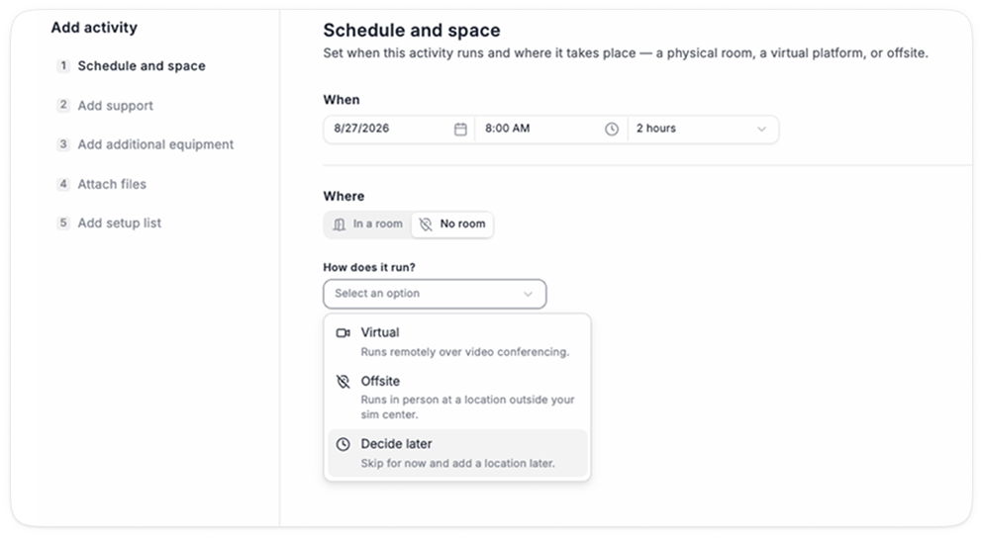The height and width of the screenshot is (538, 983).
Task: Choose Decide later from the list
Action: pos(457,453)
